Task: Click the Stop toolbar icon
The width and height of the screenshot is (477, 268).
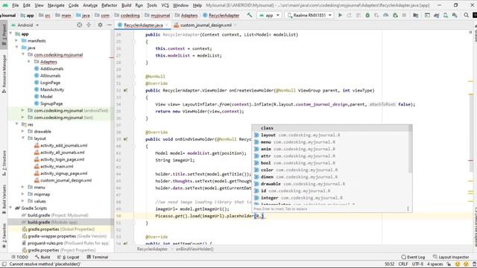Action: [404, 15]
